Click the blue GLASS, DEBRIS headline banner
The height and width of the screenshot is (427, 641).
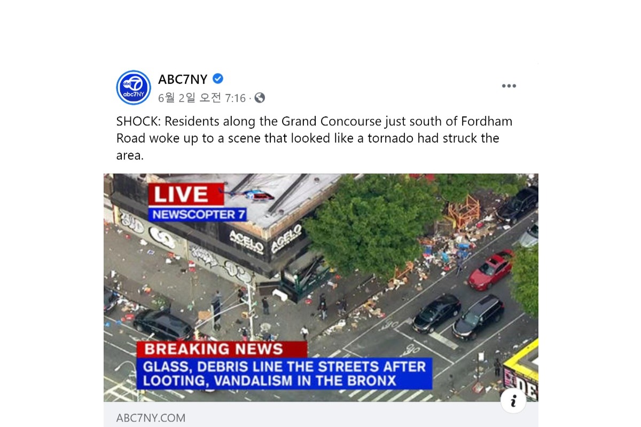click(284, 374)
